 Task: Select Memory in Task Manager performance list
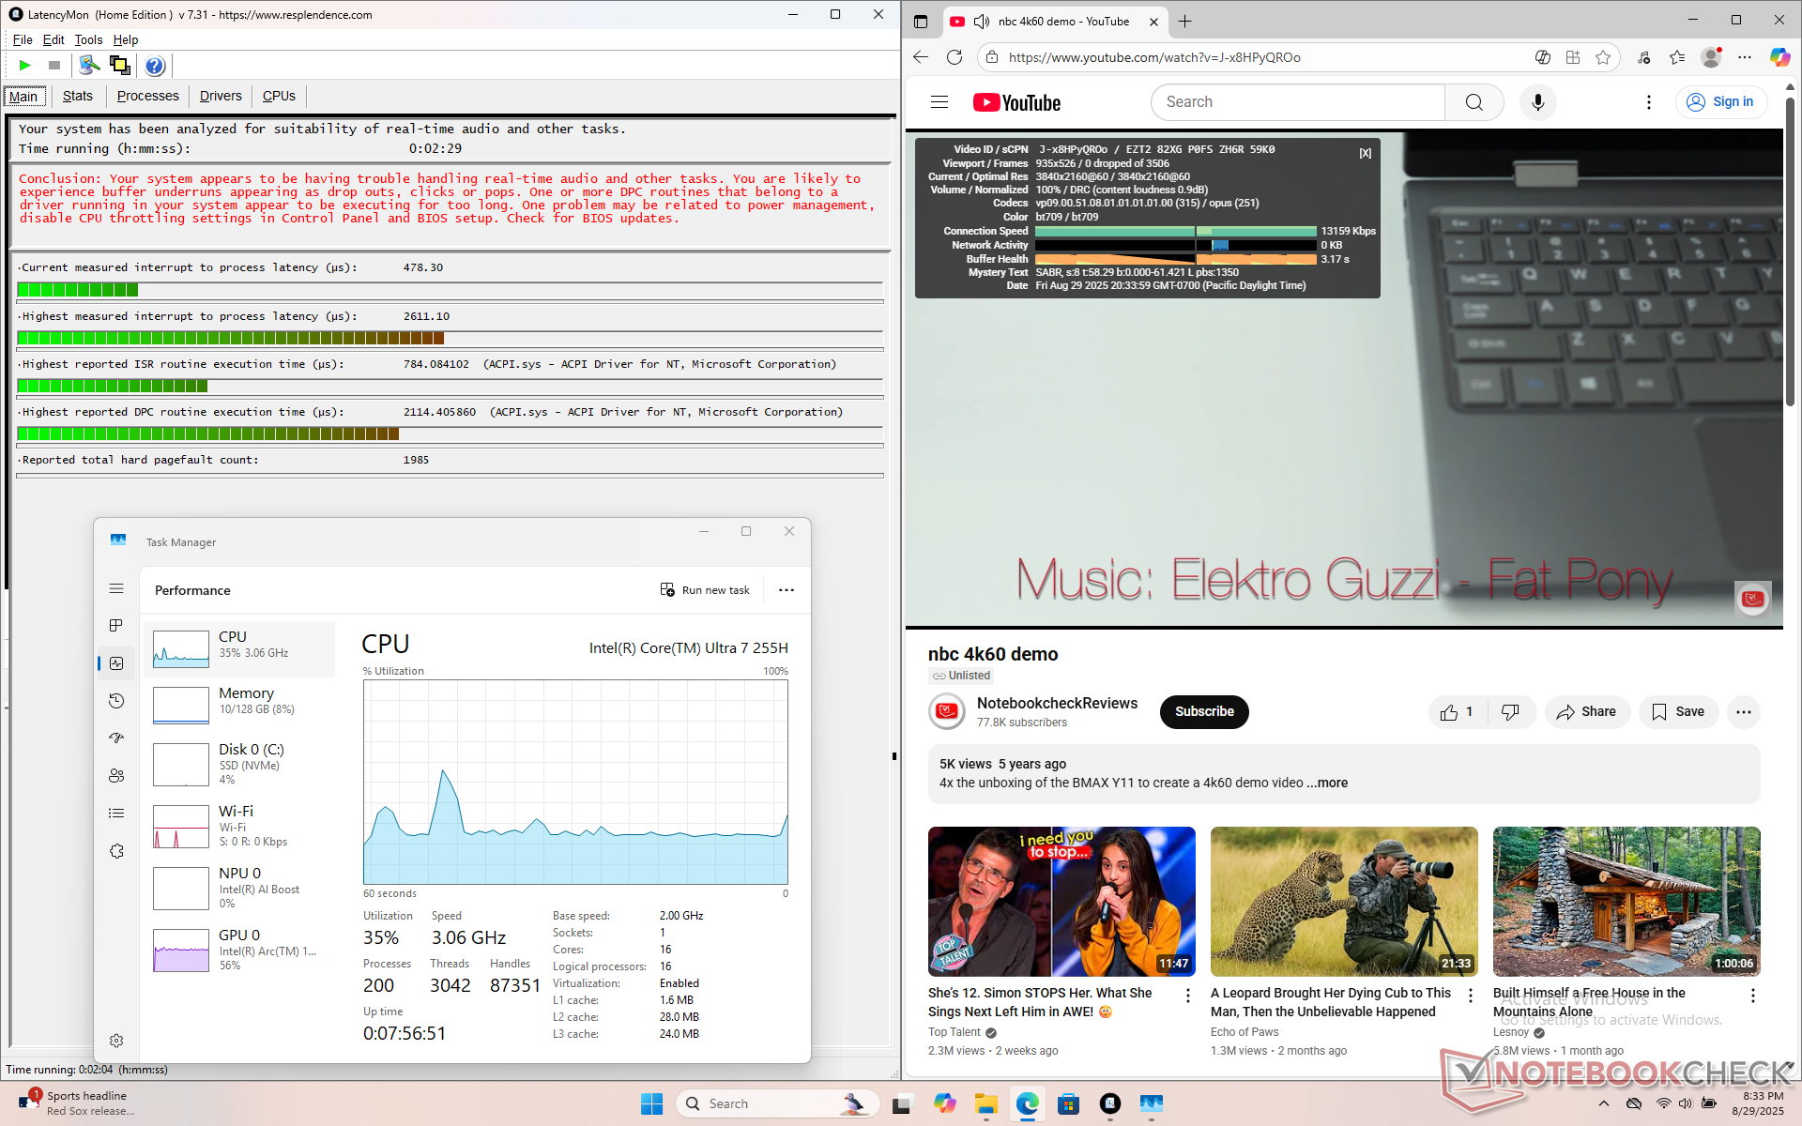[x=240, y=706]
